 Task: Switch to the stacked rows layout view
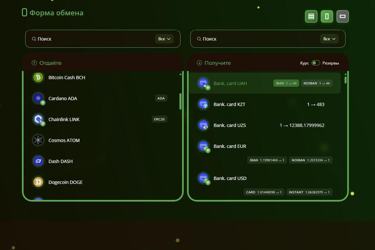(311, 16)
